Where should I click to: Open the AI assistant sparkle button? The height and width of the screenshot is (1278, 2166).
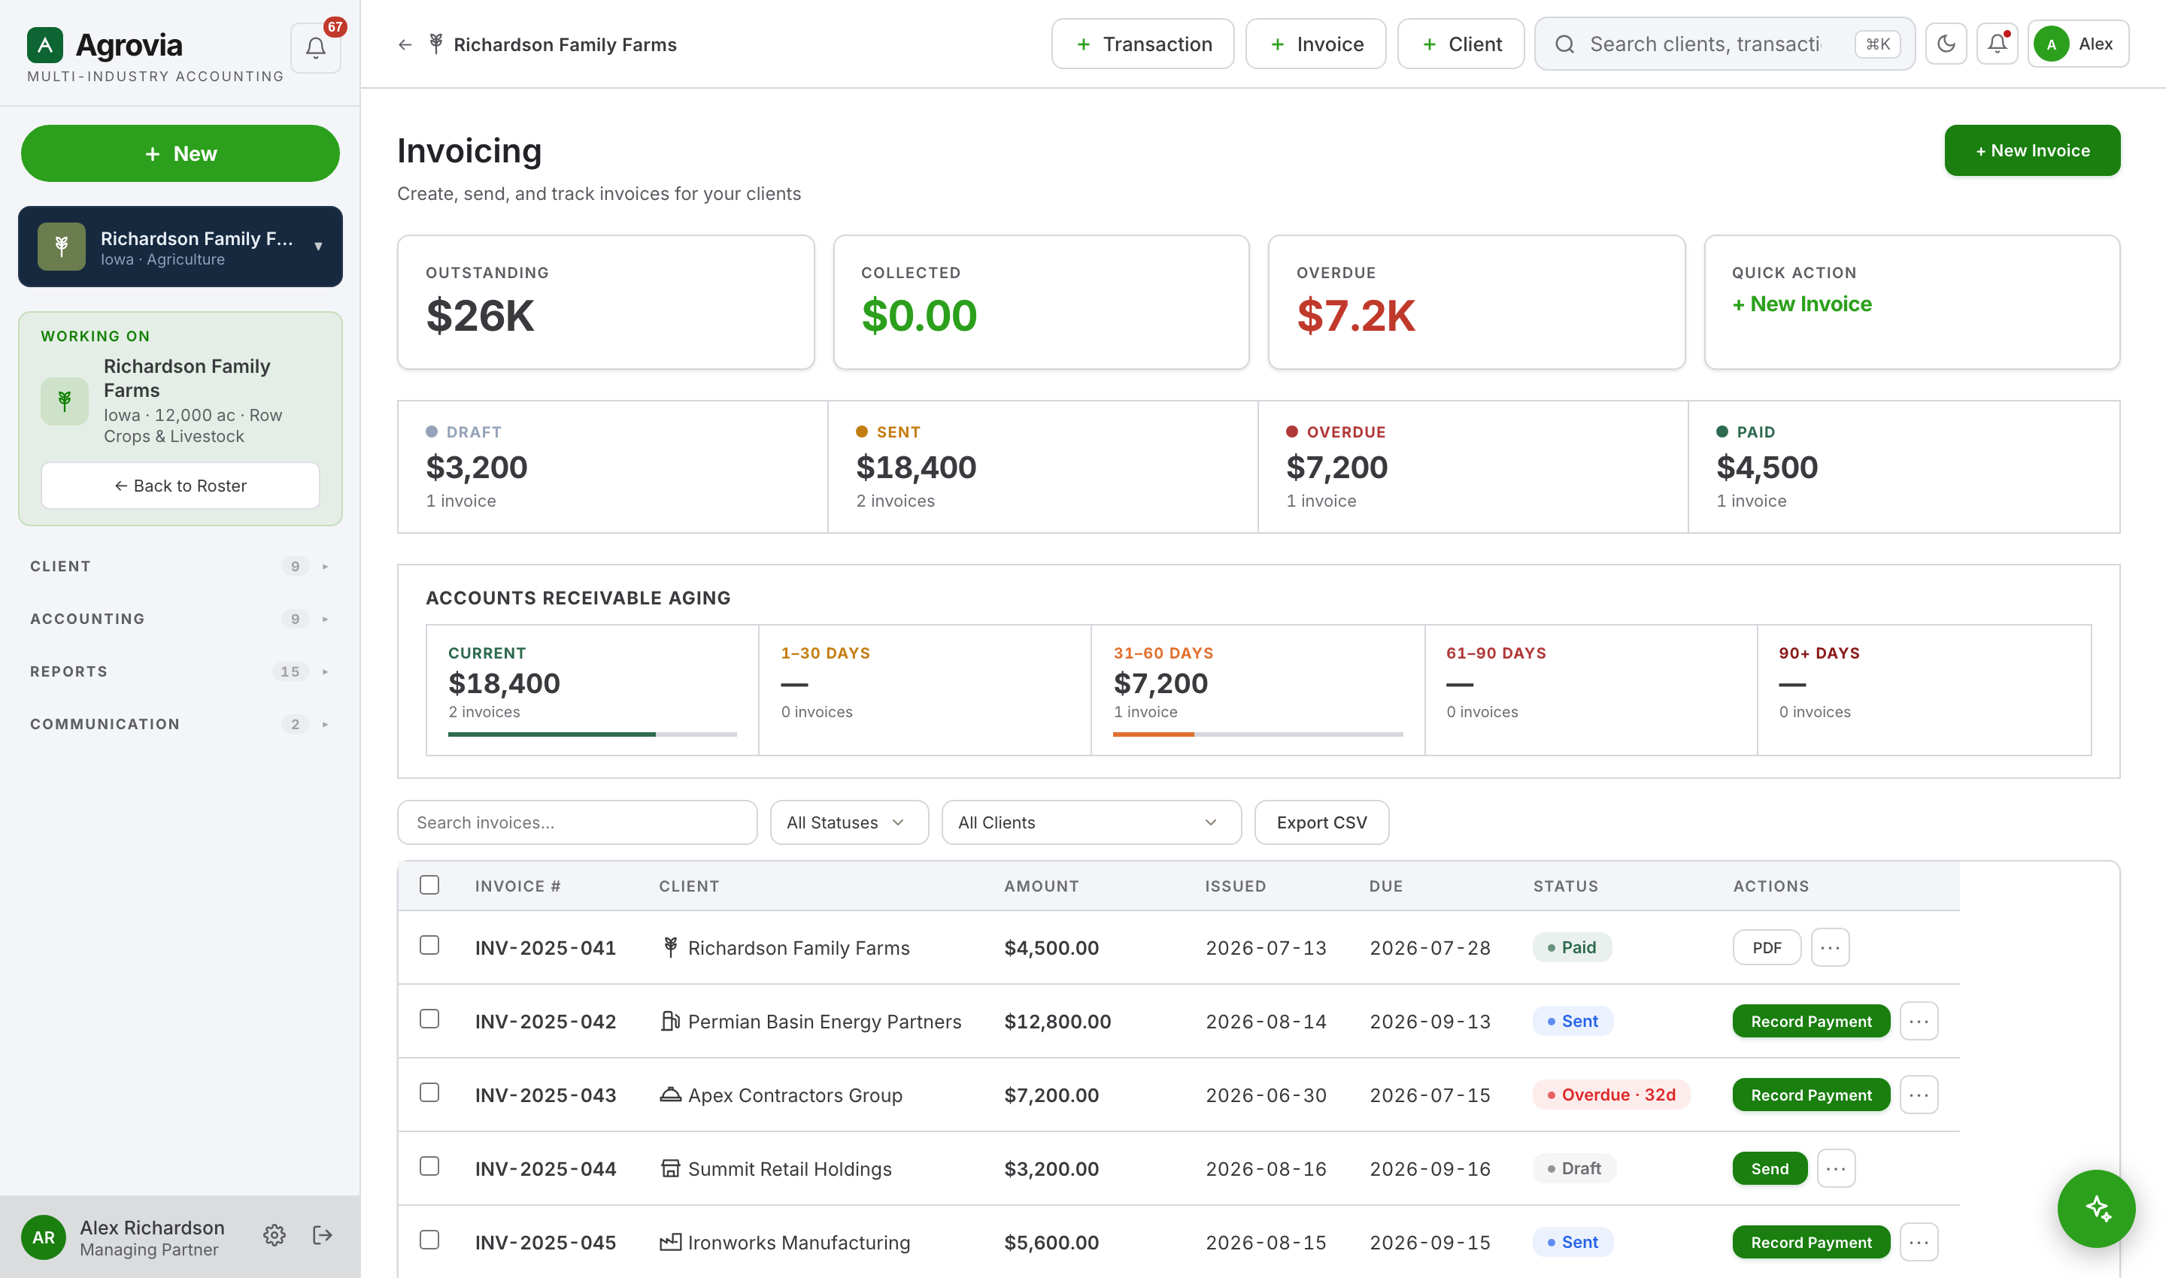click(x=2095, y=1208)
